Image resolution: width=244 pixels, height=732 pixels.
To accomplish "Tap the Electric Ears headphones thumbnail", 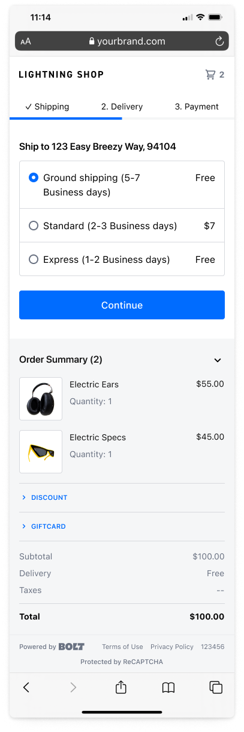I will [x=41, y=399].
